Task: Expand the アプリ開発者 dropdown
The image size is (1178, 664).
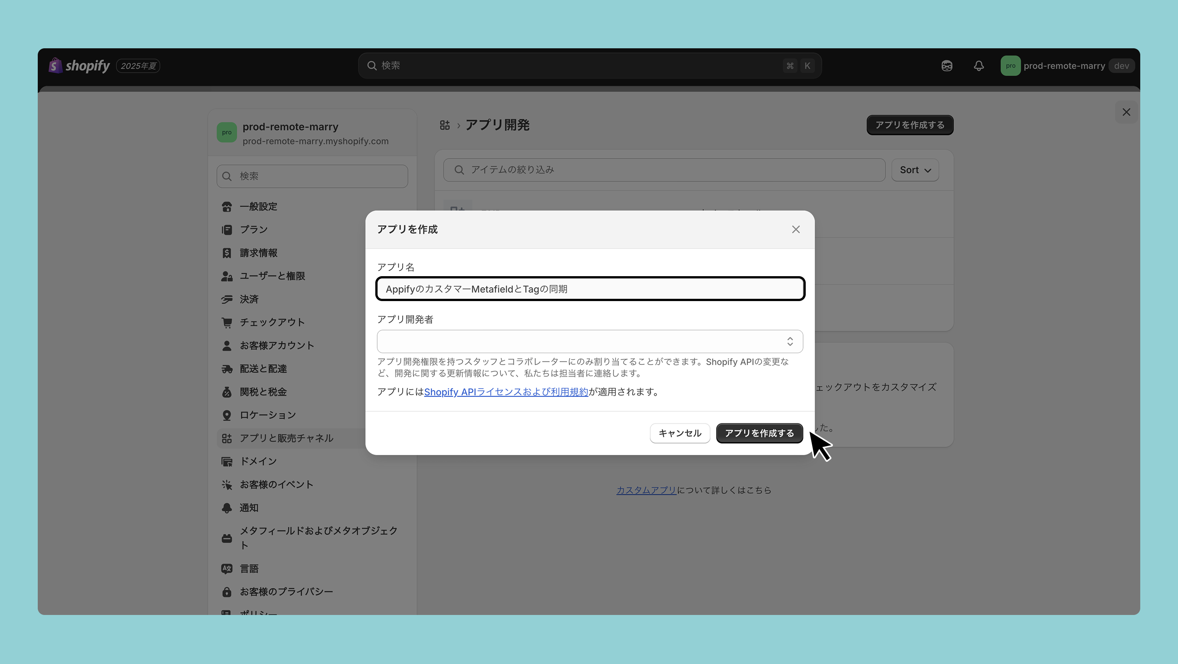Action: point(589,341)
